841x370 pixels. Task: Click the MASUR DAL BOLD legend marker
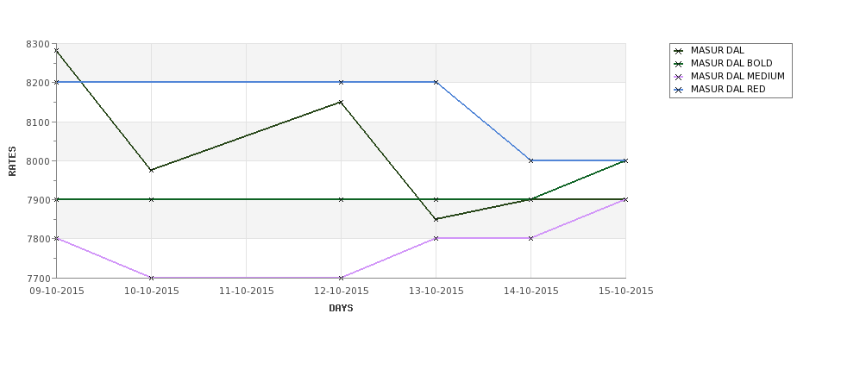click(679, 64)
